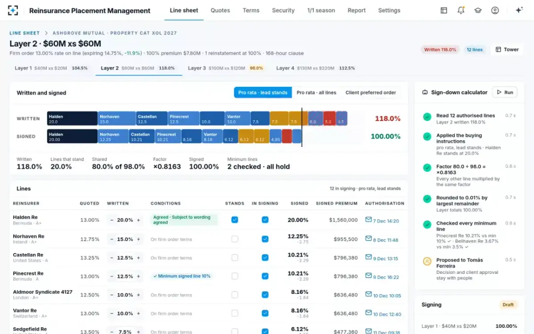Open Halden Re authorisation email 7 Dec 14:20
The image size is (534, 334).
click(x=382, y=220)
